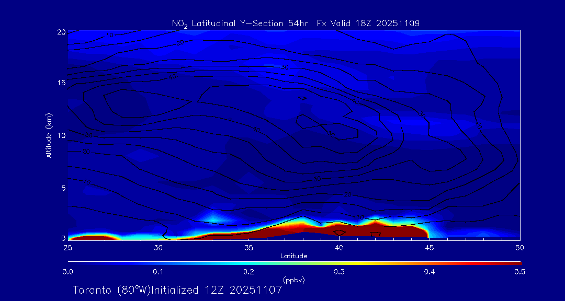Screen dimensions: 565x301
Task: Click the NO2 rainbow color scale bar
Action: point(295,263)
